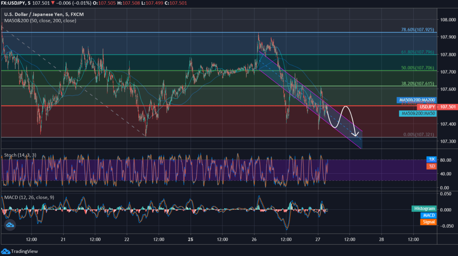Click the TradingView logo at bottom left
This screenshot has height=256, width=458.
coord(6,251)
